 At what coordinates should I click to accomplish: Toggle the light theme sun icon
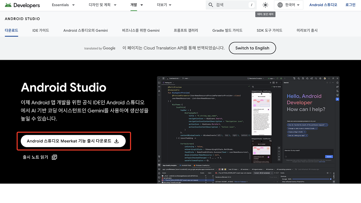(265, 5)
